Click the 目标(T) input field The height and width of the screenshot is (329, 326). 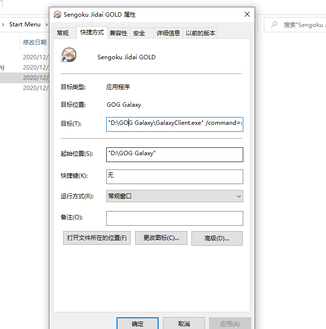[175, 124]
